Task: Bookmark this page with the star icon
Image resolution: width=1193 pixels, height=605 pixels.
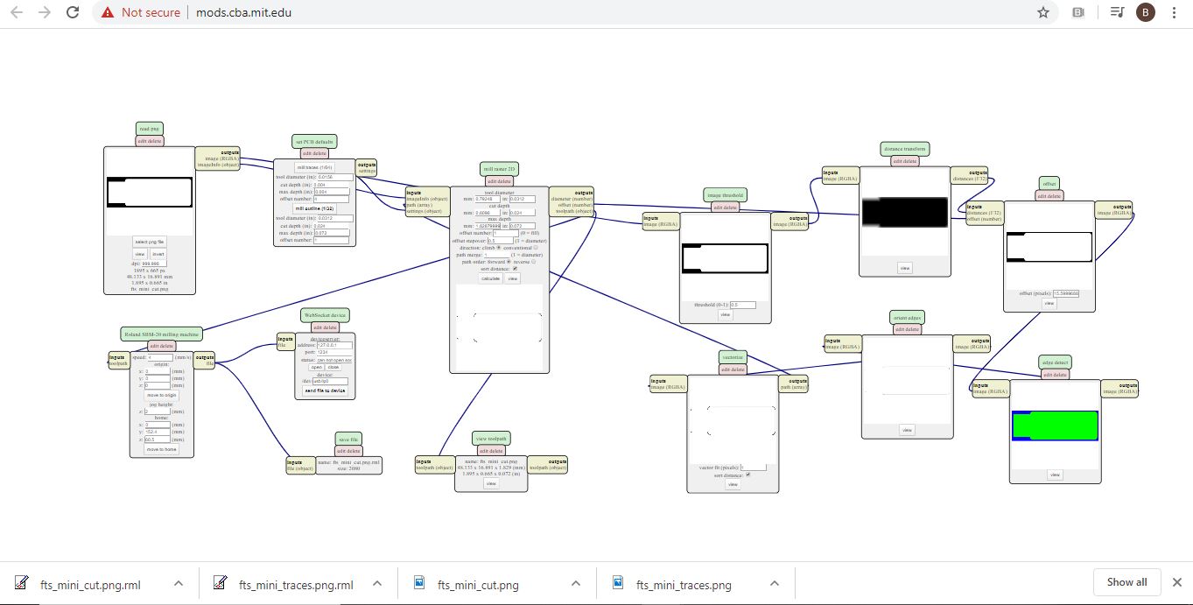Action: coord(1043,12)
